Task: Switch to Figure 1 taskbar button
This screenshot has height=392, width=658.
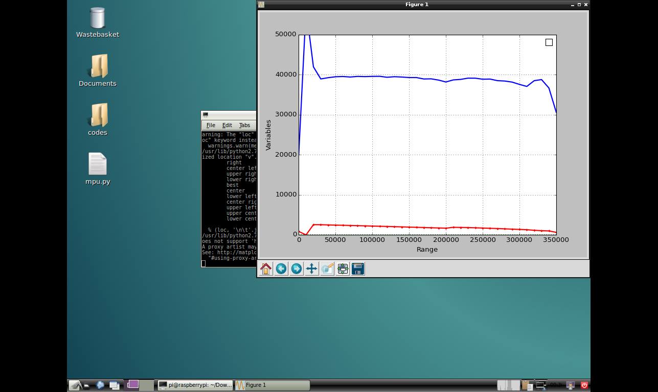Action: click(271, 385)
